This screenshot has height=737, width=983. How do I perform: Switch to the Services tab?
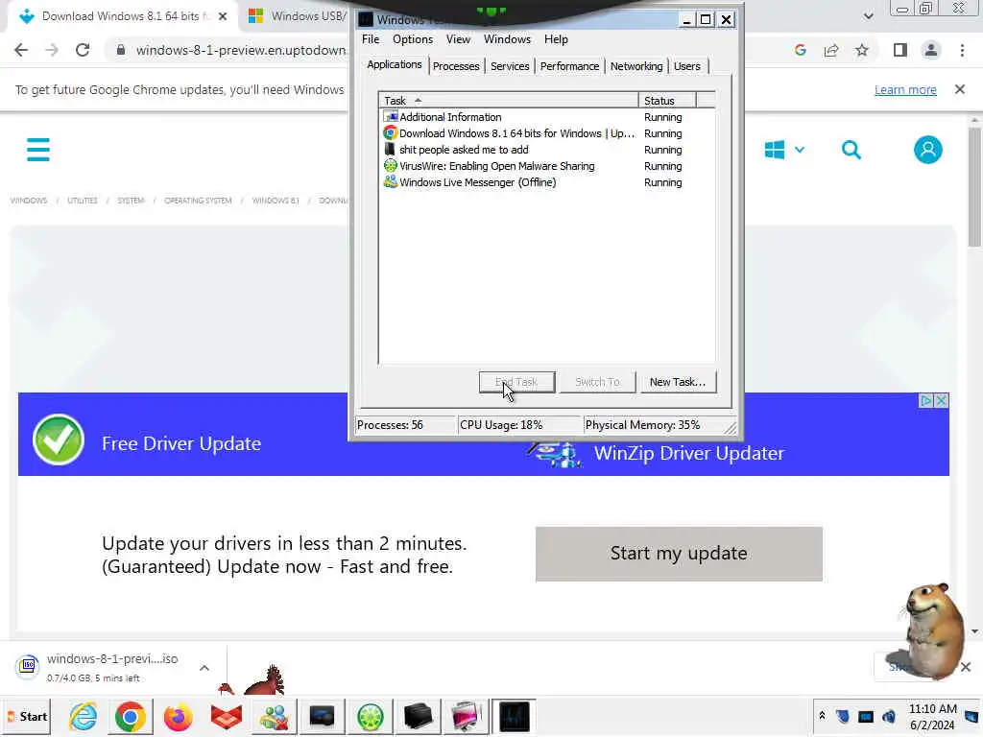click(510, 66)
